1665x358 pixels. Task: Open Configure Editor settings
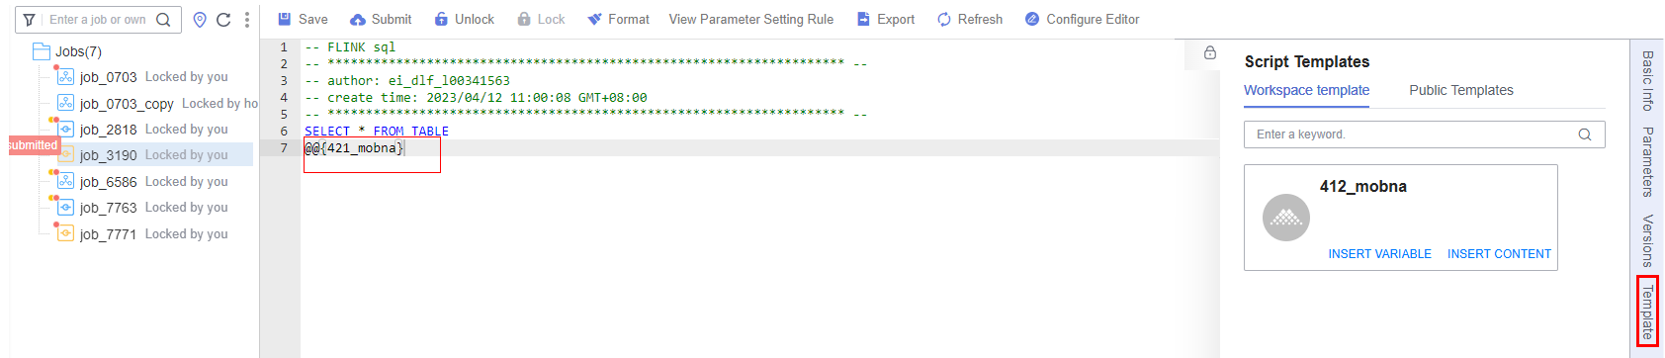[1082, 19]
